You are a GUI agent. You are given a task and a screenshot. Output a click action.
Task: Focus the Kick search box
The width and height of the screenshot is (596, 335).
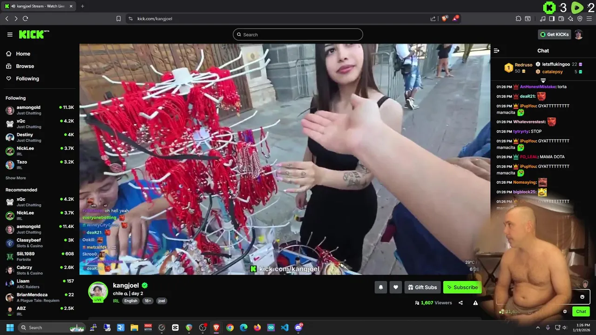click(298, 34)
